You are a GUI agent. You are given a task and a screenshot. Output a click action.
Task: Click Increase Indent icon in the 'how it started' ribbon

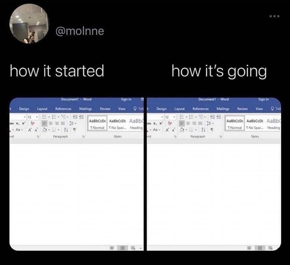[x=81, y=117]
